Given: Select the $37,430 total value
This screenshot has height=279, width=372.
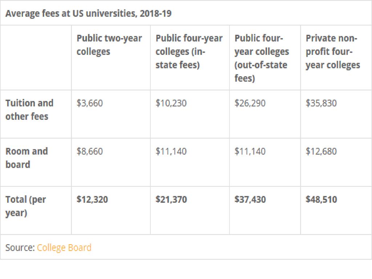Looking at the screenshot, I should pyautogui.click(x=250, y=199).
